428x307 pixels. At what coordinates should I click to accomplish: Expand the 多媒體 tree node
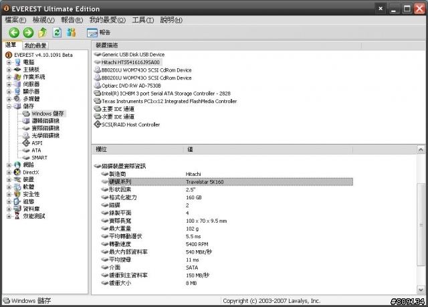(x=9, y=99)
